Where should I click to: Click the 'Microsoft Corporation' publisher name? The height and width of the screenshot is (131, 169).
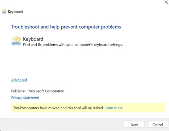pyautogui.click(x=46, y=91)
